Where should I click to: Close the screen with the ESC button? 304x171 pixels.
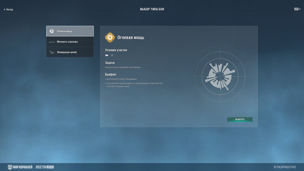point(298,9)
